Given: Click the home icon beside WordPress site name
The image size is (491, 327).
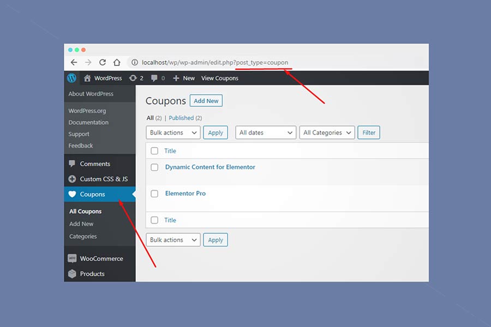Looking at the screenshot, I should (87, 78).
